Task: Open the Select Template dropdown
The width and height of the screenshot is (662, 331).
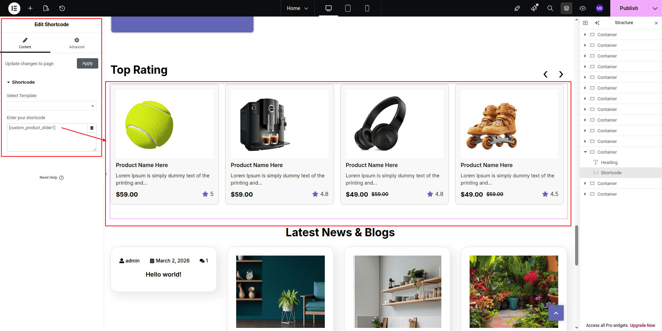Action: (x=52, y=106)
